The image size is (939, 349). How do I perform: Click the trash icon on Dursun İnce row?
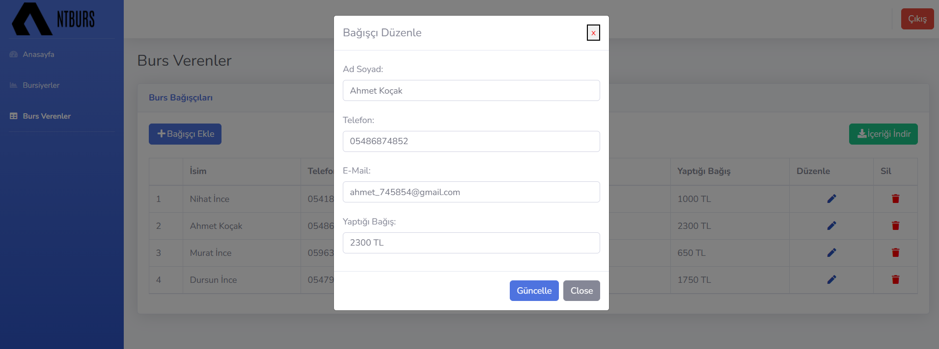pos(895,279)
